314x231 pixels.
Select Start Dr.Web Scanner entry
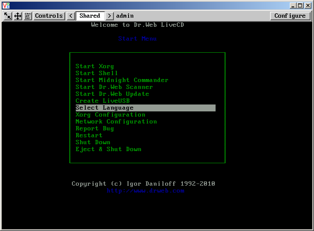pos(114,87)
